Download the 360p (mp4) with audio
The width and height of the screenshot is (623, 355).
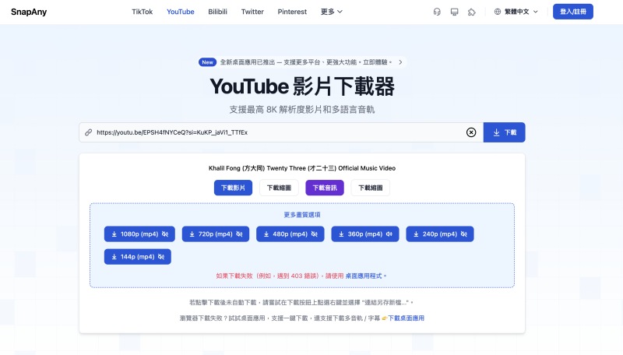click(365, 234)
